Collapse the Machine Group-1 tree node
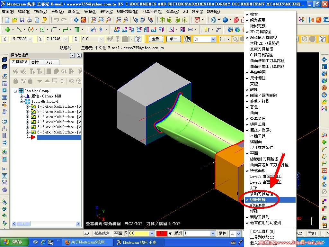329x247 pixels. coord(15,91)
